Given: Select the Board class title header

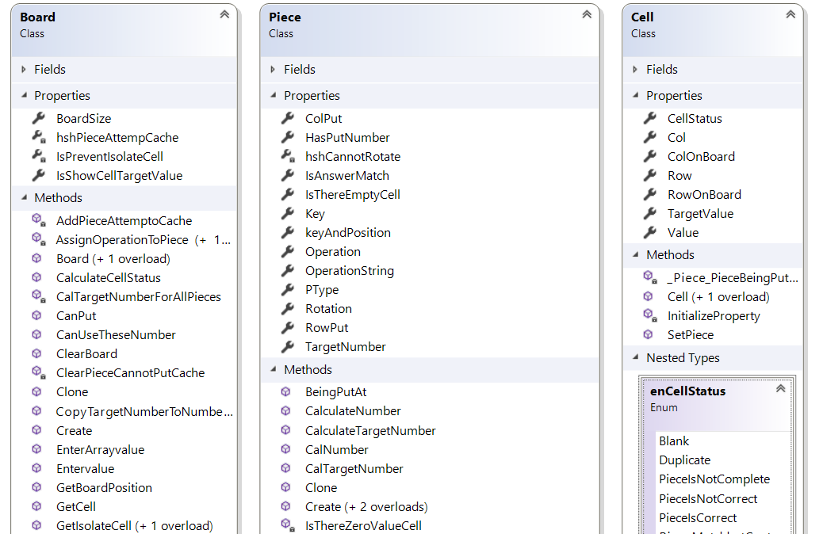Looking at the screenshot, I should [x=124, y=30].
